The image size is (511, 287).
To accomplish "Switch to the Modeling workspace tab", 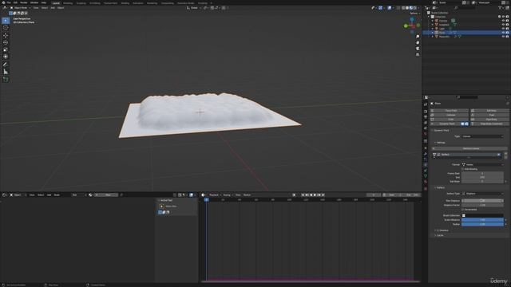I will [68, 3].
